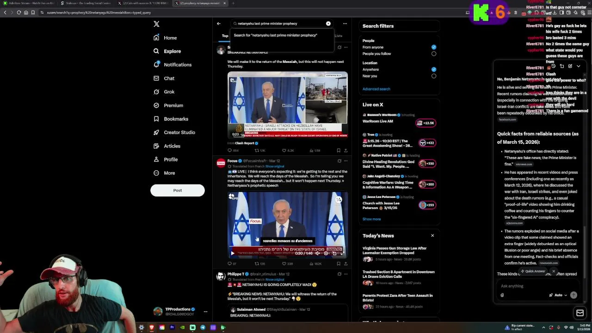Open more options on Philippe T post
The height and width of the screenshot is (333, 592).
[x=345, y=274]
